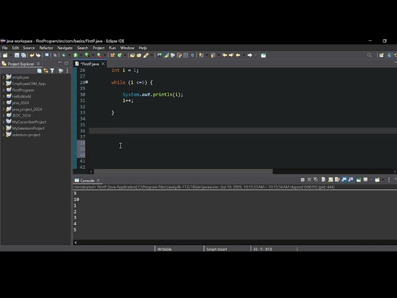Click the Coverage run icon
Screen dimensions: 397x298
[87, 55]
